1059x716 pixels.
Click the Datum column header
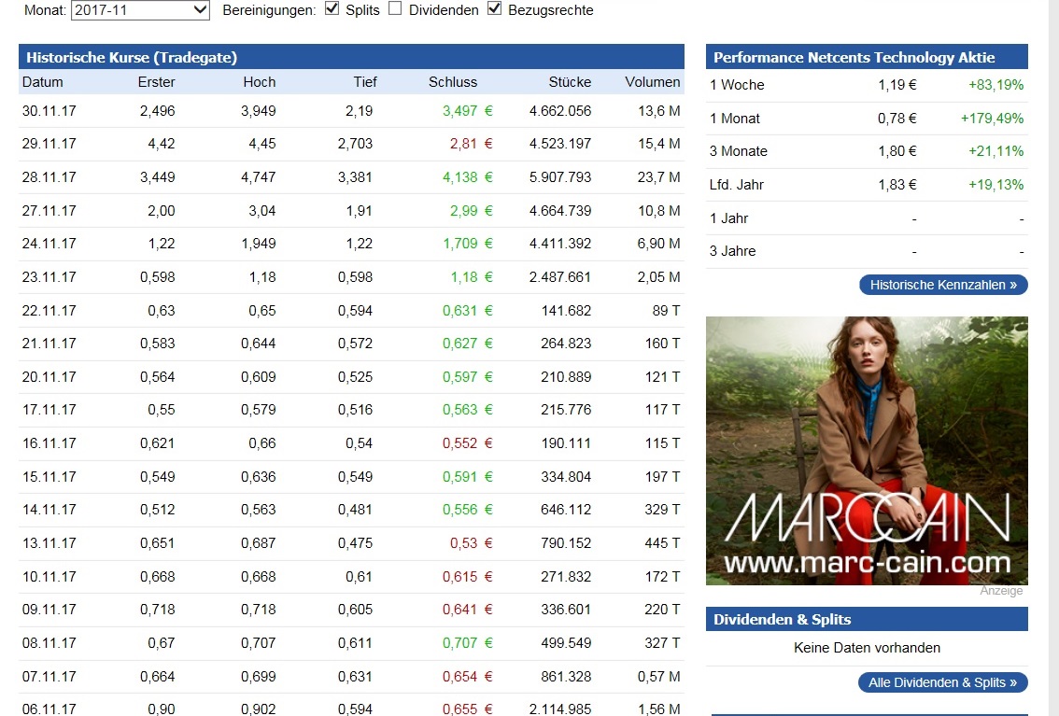(x=43, y=82)
